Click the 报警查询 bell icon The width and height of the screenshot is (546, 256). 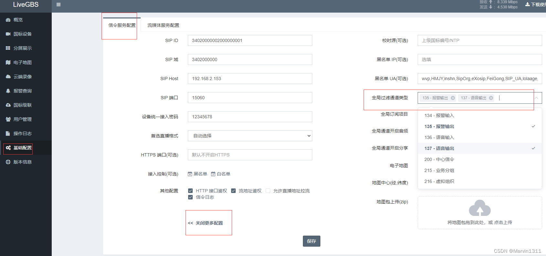[x=8, y=91]
